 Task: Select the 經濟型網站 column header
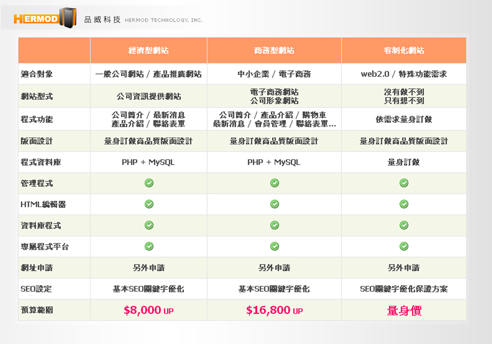point(149,51)
